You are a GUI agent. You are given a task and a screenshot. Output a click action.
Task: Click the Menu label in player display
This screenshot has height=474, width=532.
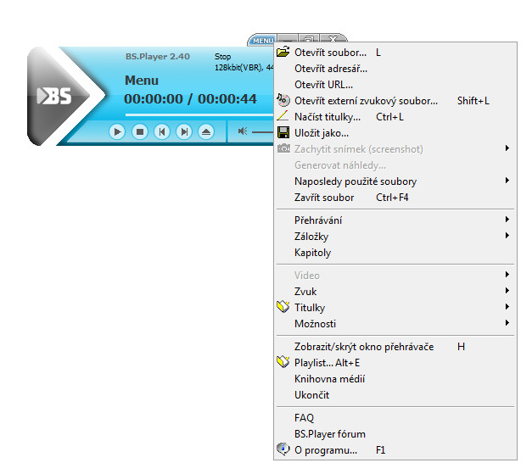pos(142,81)
